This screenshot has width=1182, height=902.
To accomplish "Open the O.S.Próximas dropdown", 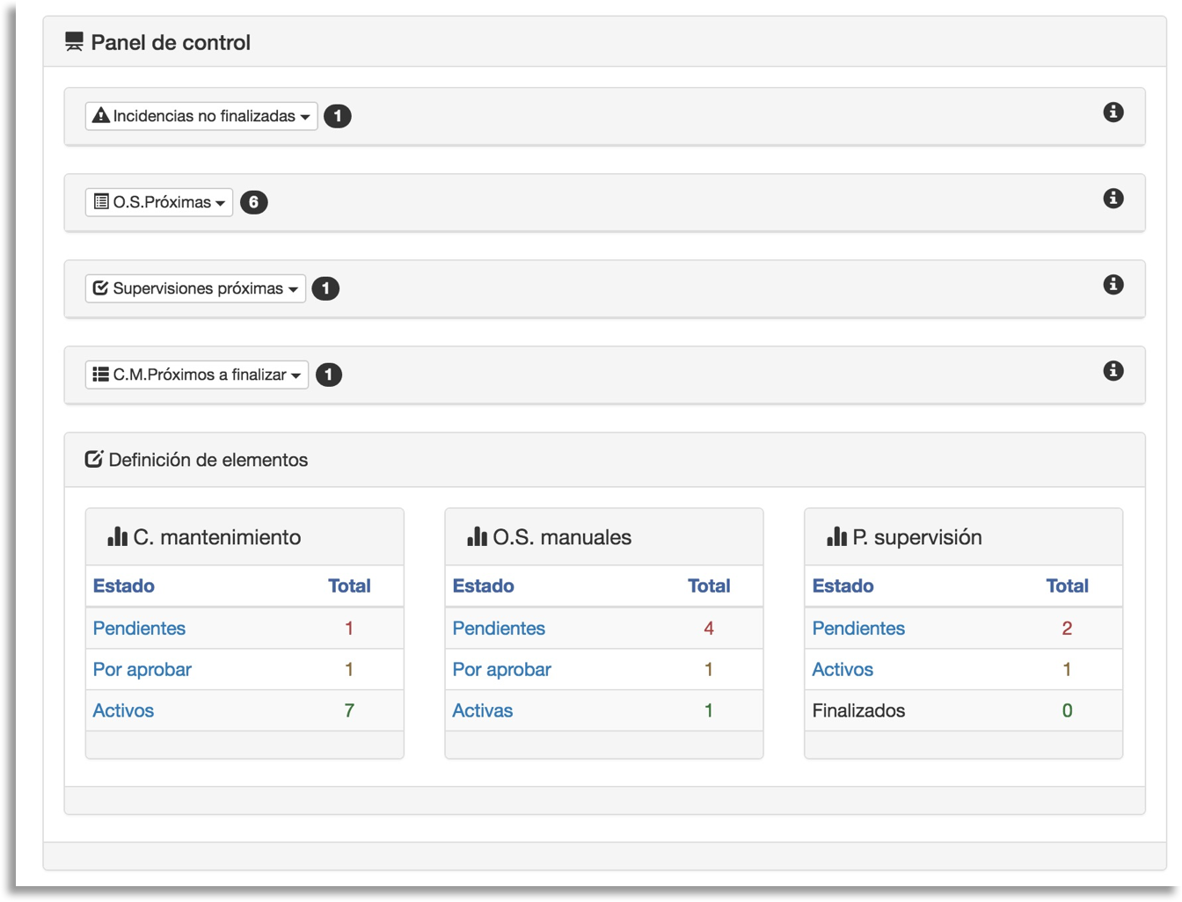I will [159, 202].
